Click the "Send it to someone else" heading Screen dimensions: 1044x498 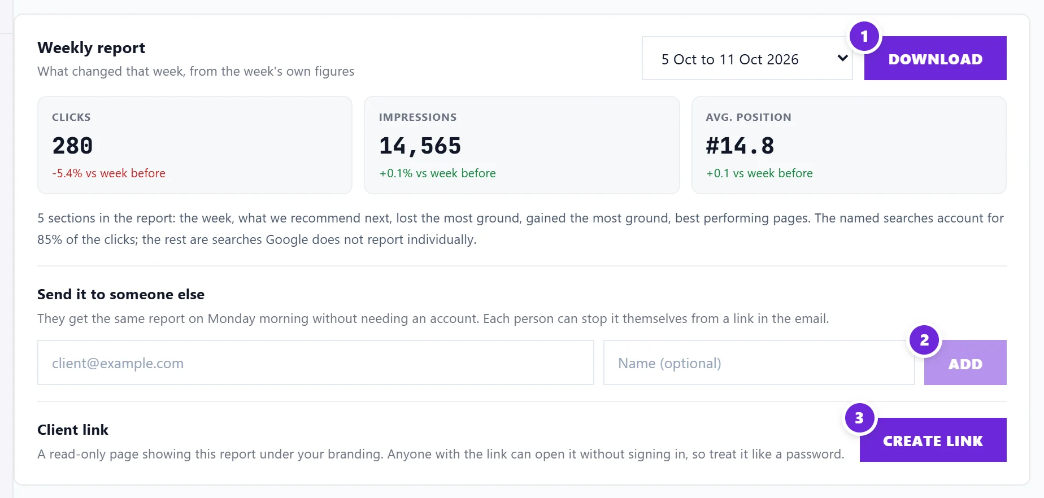coord(121,294)
